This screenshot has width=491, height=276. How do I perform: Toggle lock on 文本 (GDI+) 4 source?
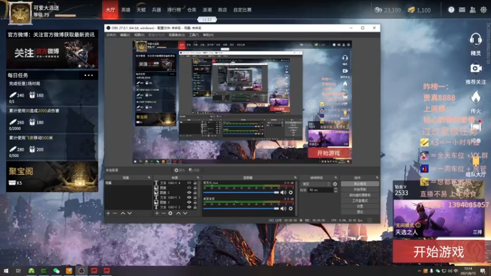[x=195, y=183]
